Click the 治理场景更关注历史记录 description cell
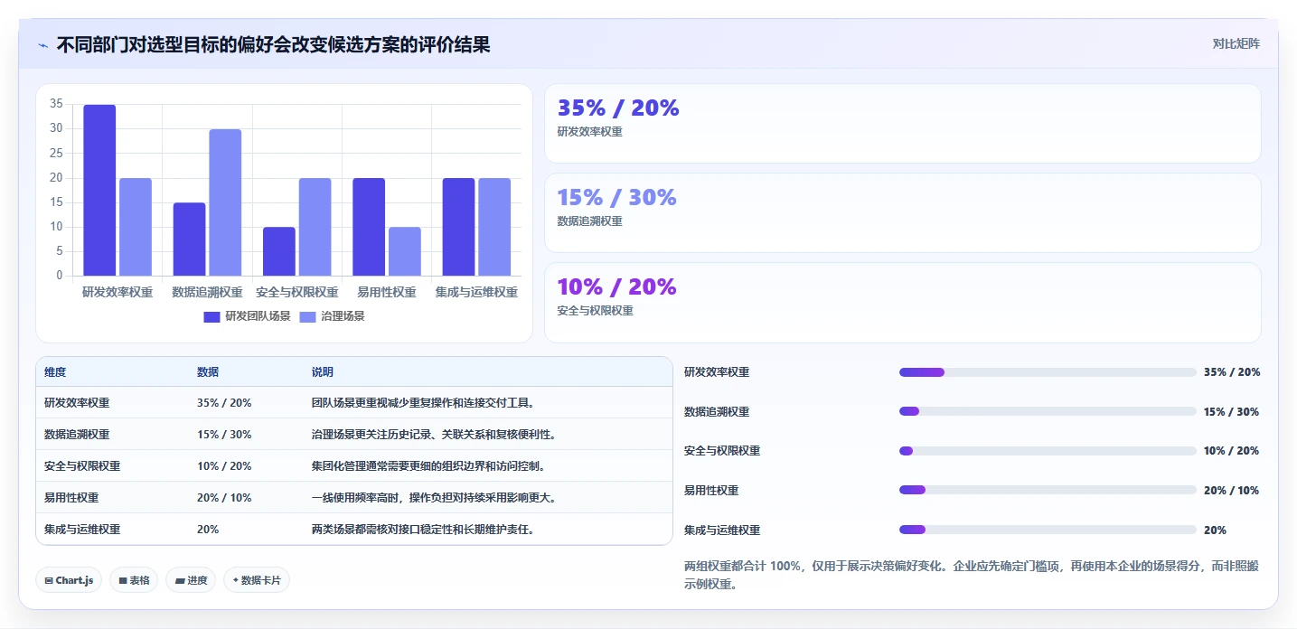Viewport: 1297px width, 629px height. pyautogui.click(x=434, y=435)
